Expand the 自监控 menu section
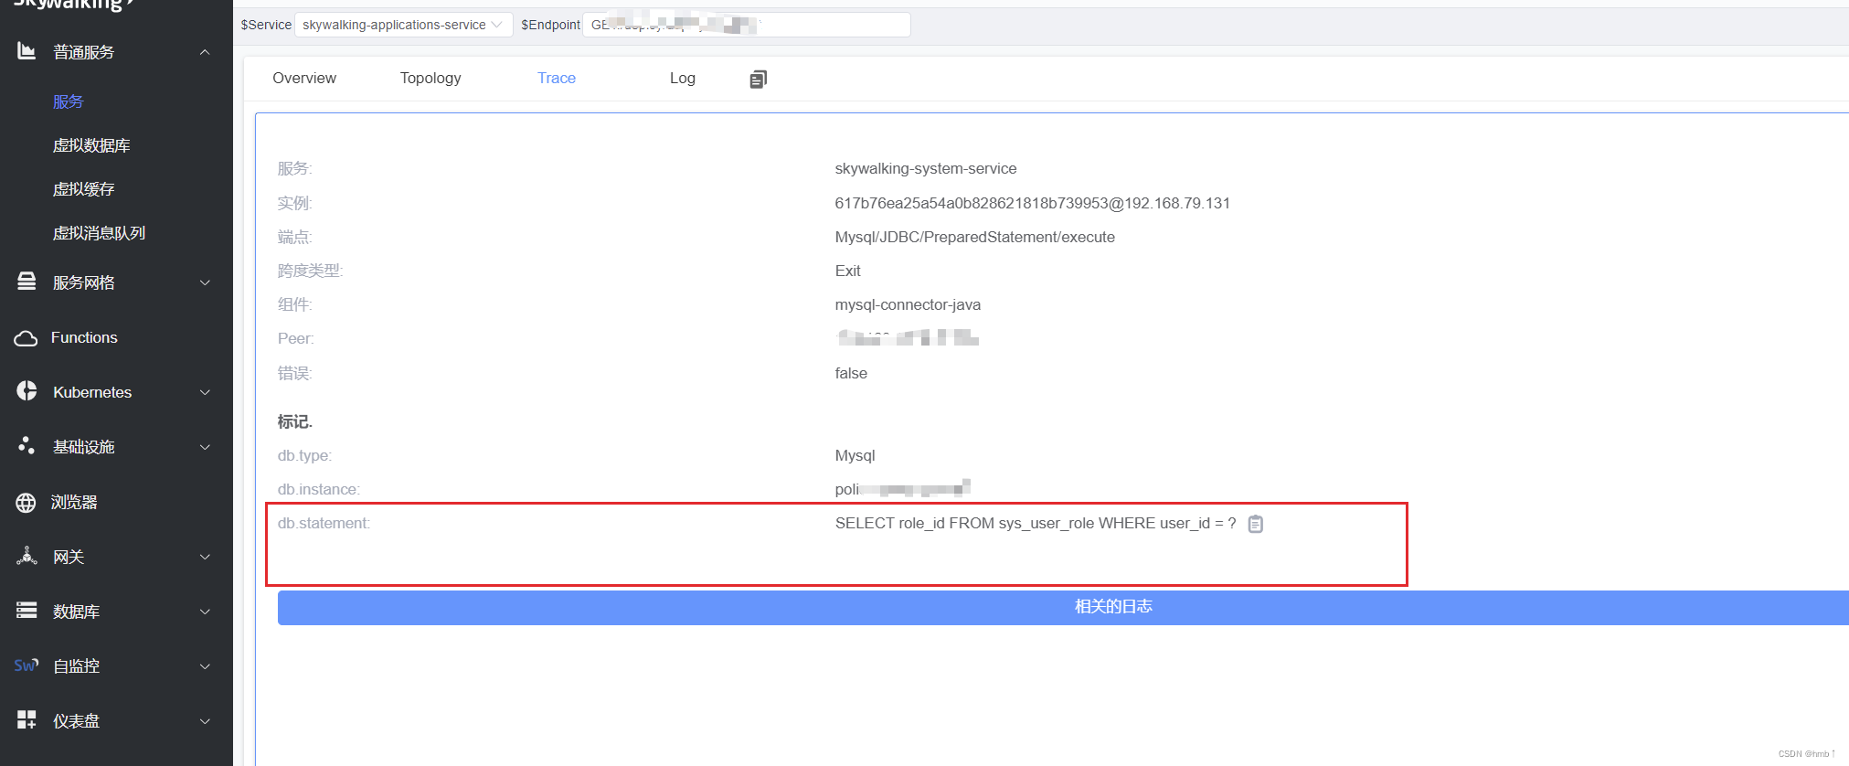The width and height of the screenshot is (1849, 766). click(205, 666)
